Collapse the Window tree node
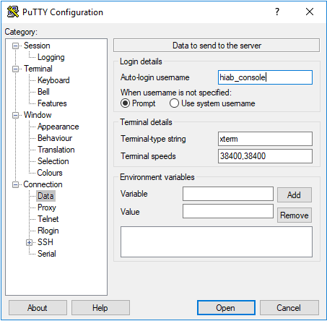The height and width of the screenshot is (321, 327). pos(15,115)
